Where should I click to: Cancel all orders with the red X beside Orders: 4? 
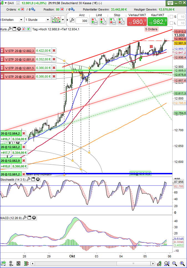[x=22, y=9]
